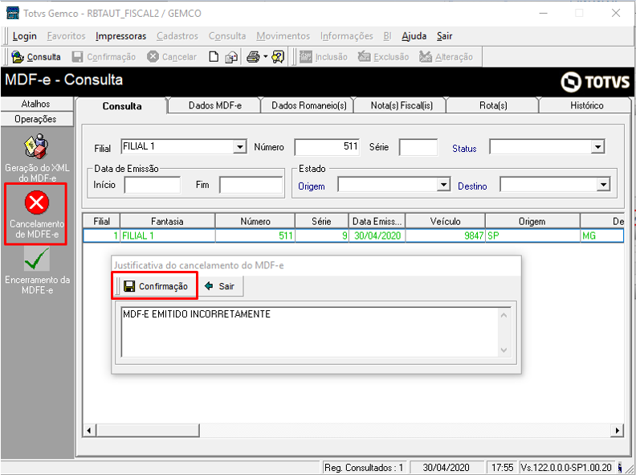Click the justification text area
The image size is (636, 475).
tap(310, 332)
